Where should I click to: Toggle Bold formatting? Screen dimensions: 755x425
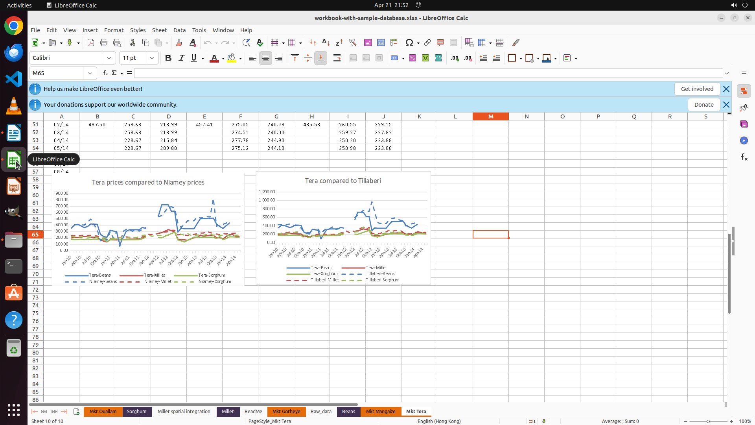[168, 58]
